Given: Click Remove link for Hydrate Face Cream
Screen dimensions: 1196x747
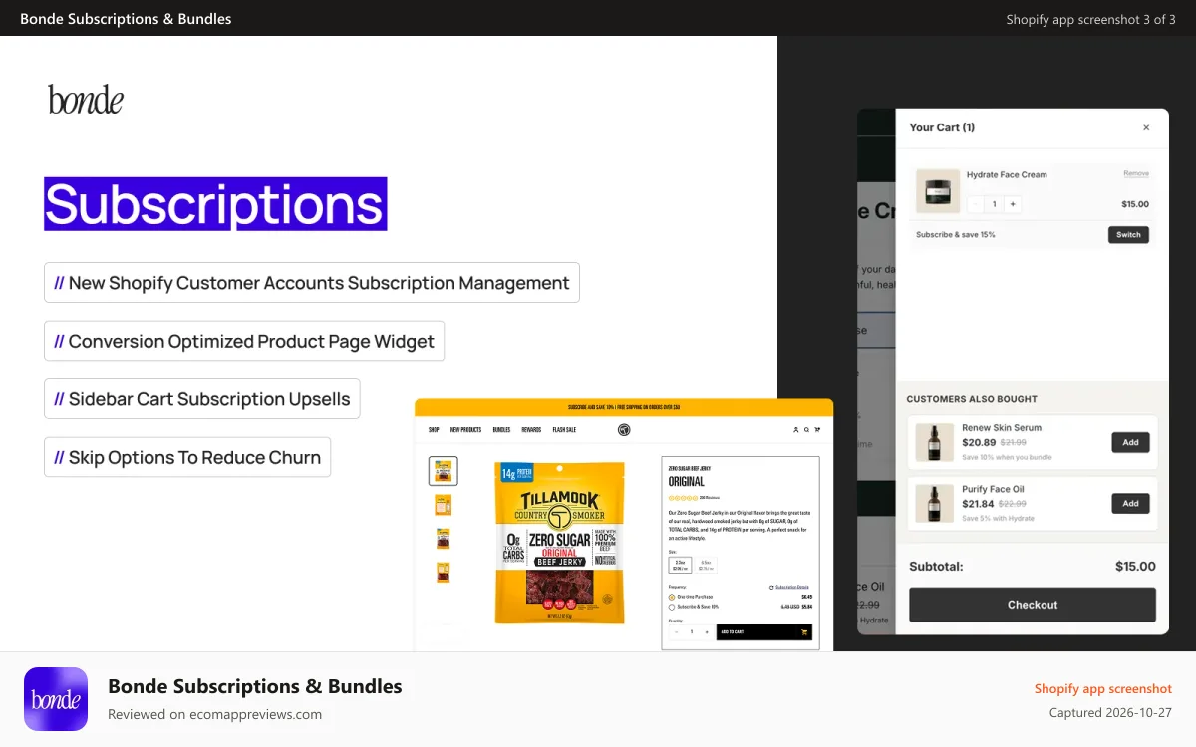Looking at the screenshot, I should click(1136, 174).
